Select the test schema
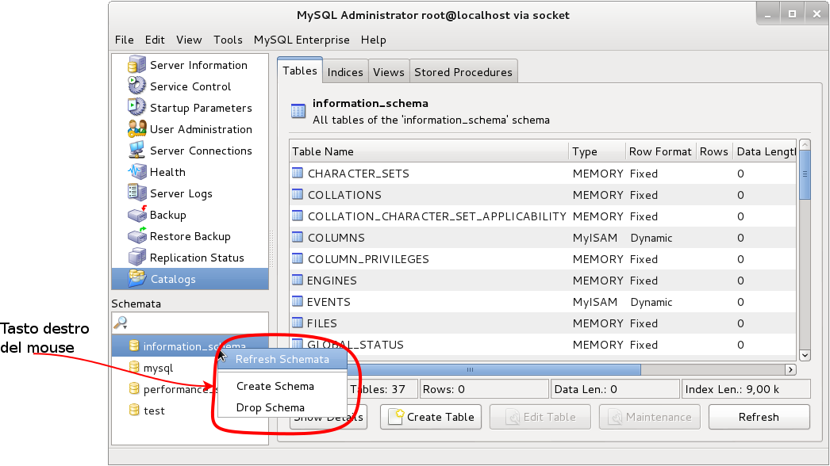Viewport: 830px width, 466px height. pyautogui.click(x=154, y=411)
